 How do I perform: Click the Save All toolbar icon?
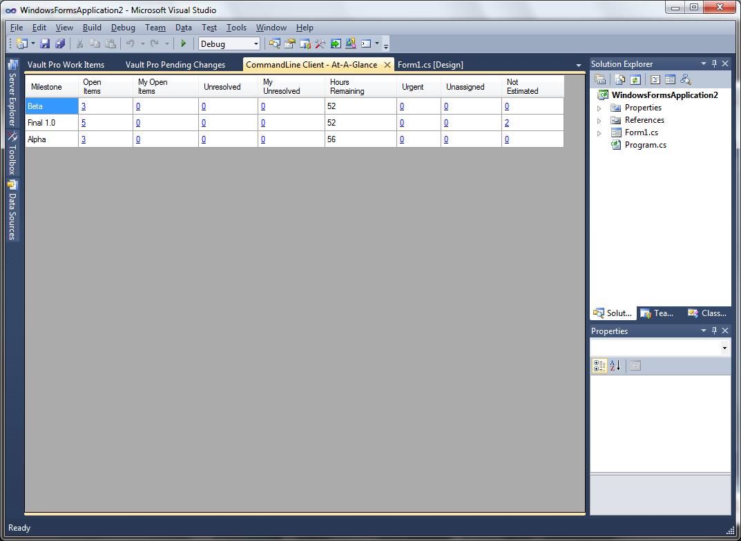coord(60,44)
